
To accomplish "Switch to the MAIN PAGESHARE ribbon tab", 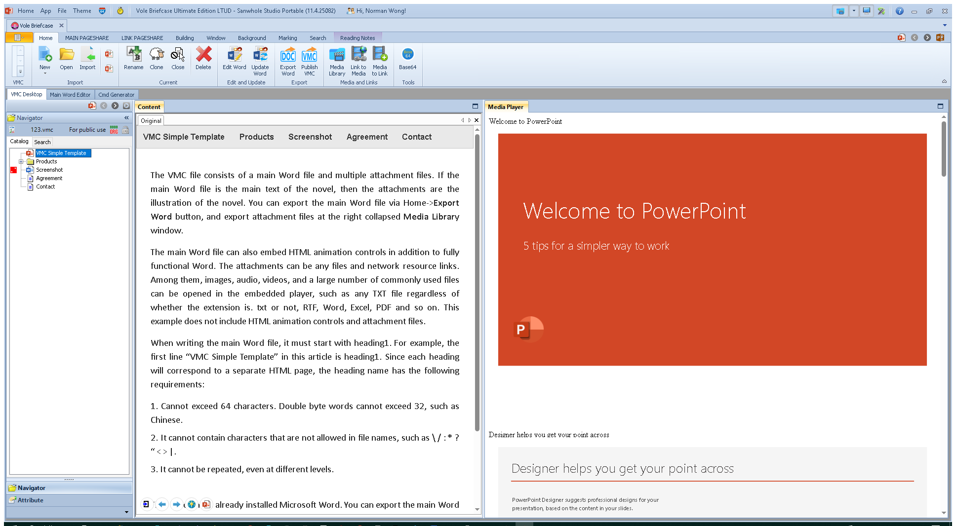I will 87,38.
